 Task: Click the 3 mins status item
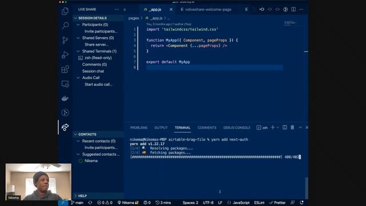pos(163,203)
